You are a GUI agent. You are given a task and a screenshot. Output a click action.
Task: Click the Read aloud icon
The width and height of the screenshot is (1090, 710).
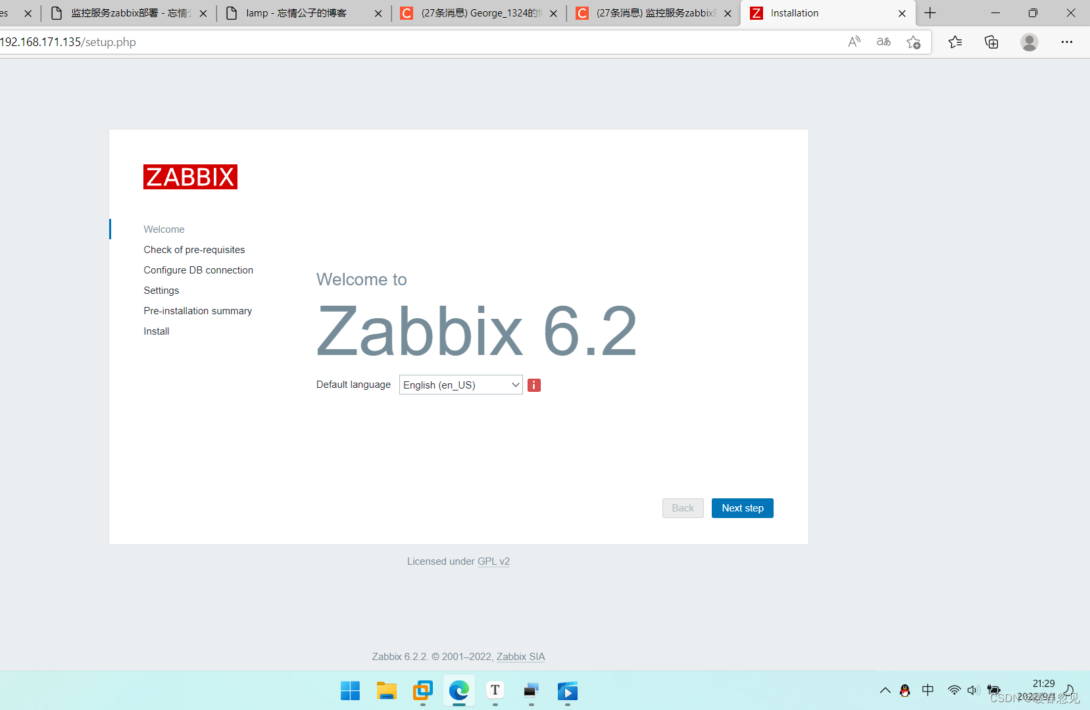pyautogui.click(x=854, y=42)
